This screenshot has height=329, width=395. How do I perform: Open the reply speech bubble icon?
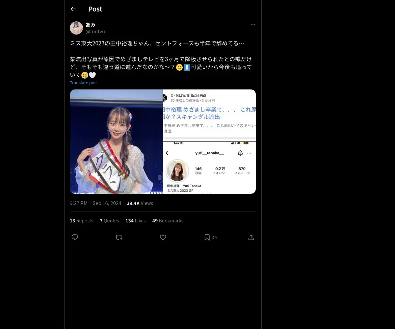[x=75, y=237]
